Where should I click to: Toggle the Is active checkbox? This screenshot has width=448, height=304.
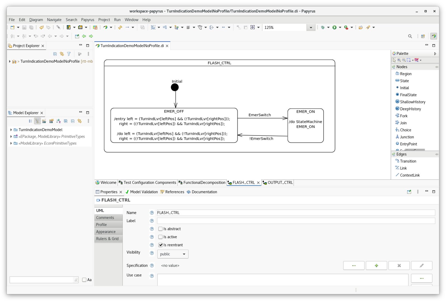[x=160, y=237]
